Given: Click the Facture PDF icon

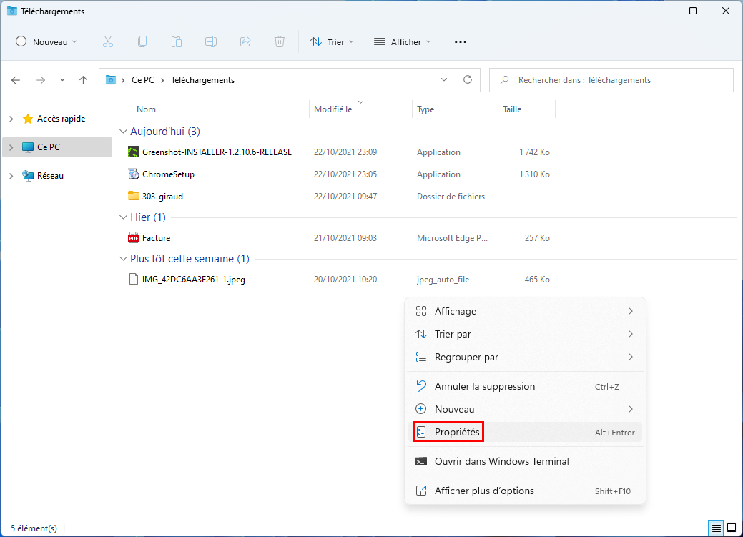Looking at the screenshot, I should (x=134, y=237).
